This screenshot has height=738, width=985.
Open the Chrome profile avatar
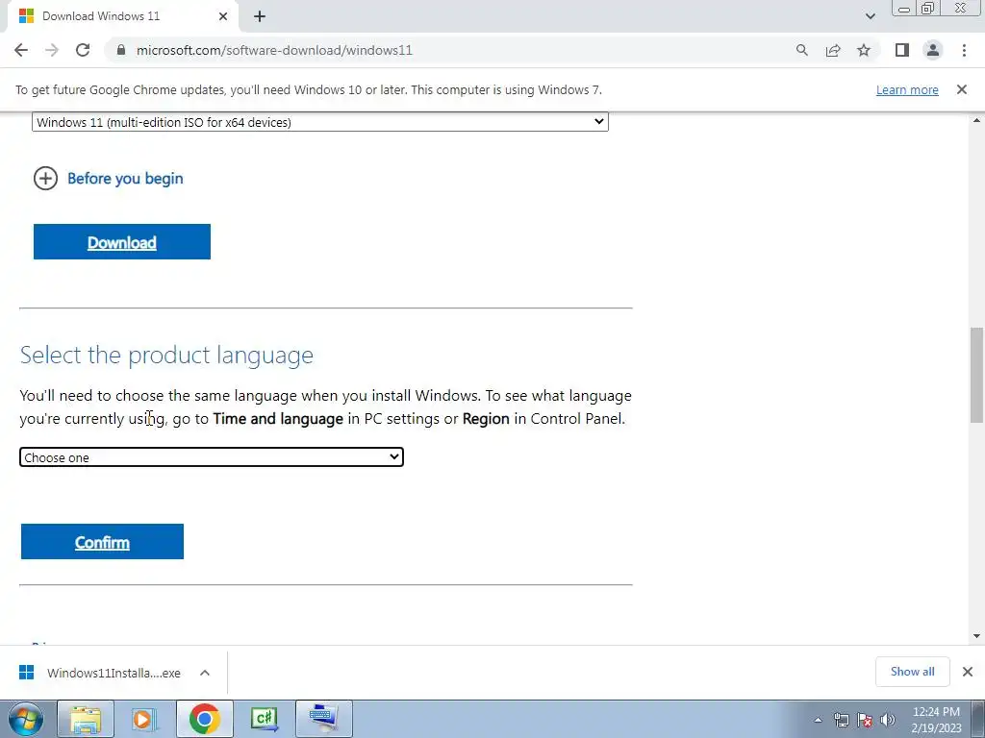(x=933, y=50)
